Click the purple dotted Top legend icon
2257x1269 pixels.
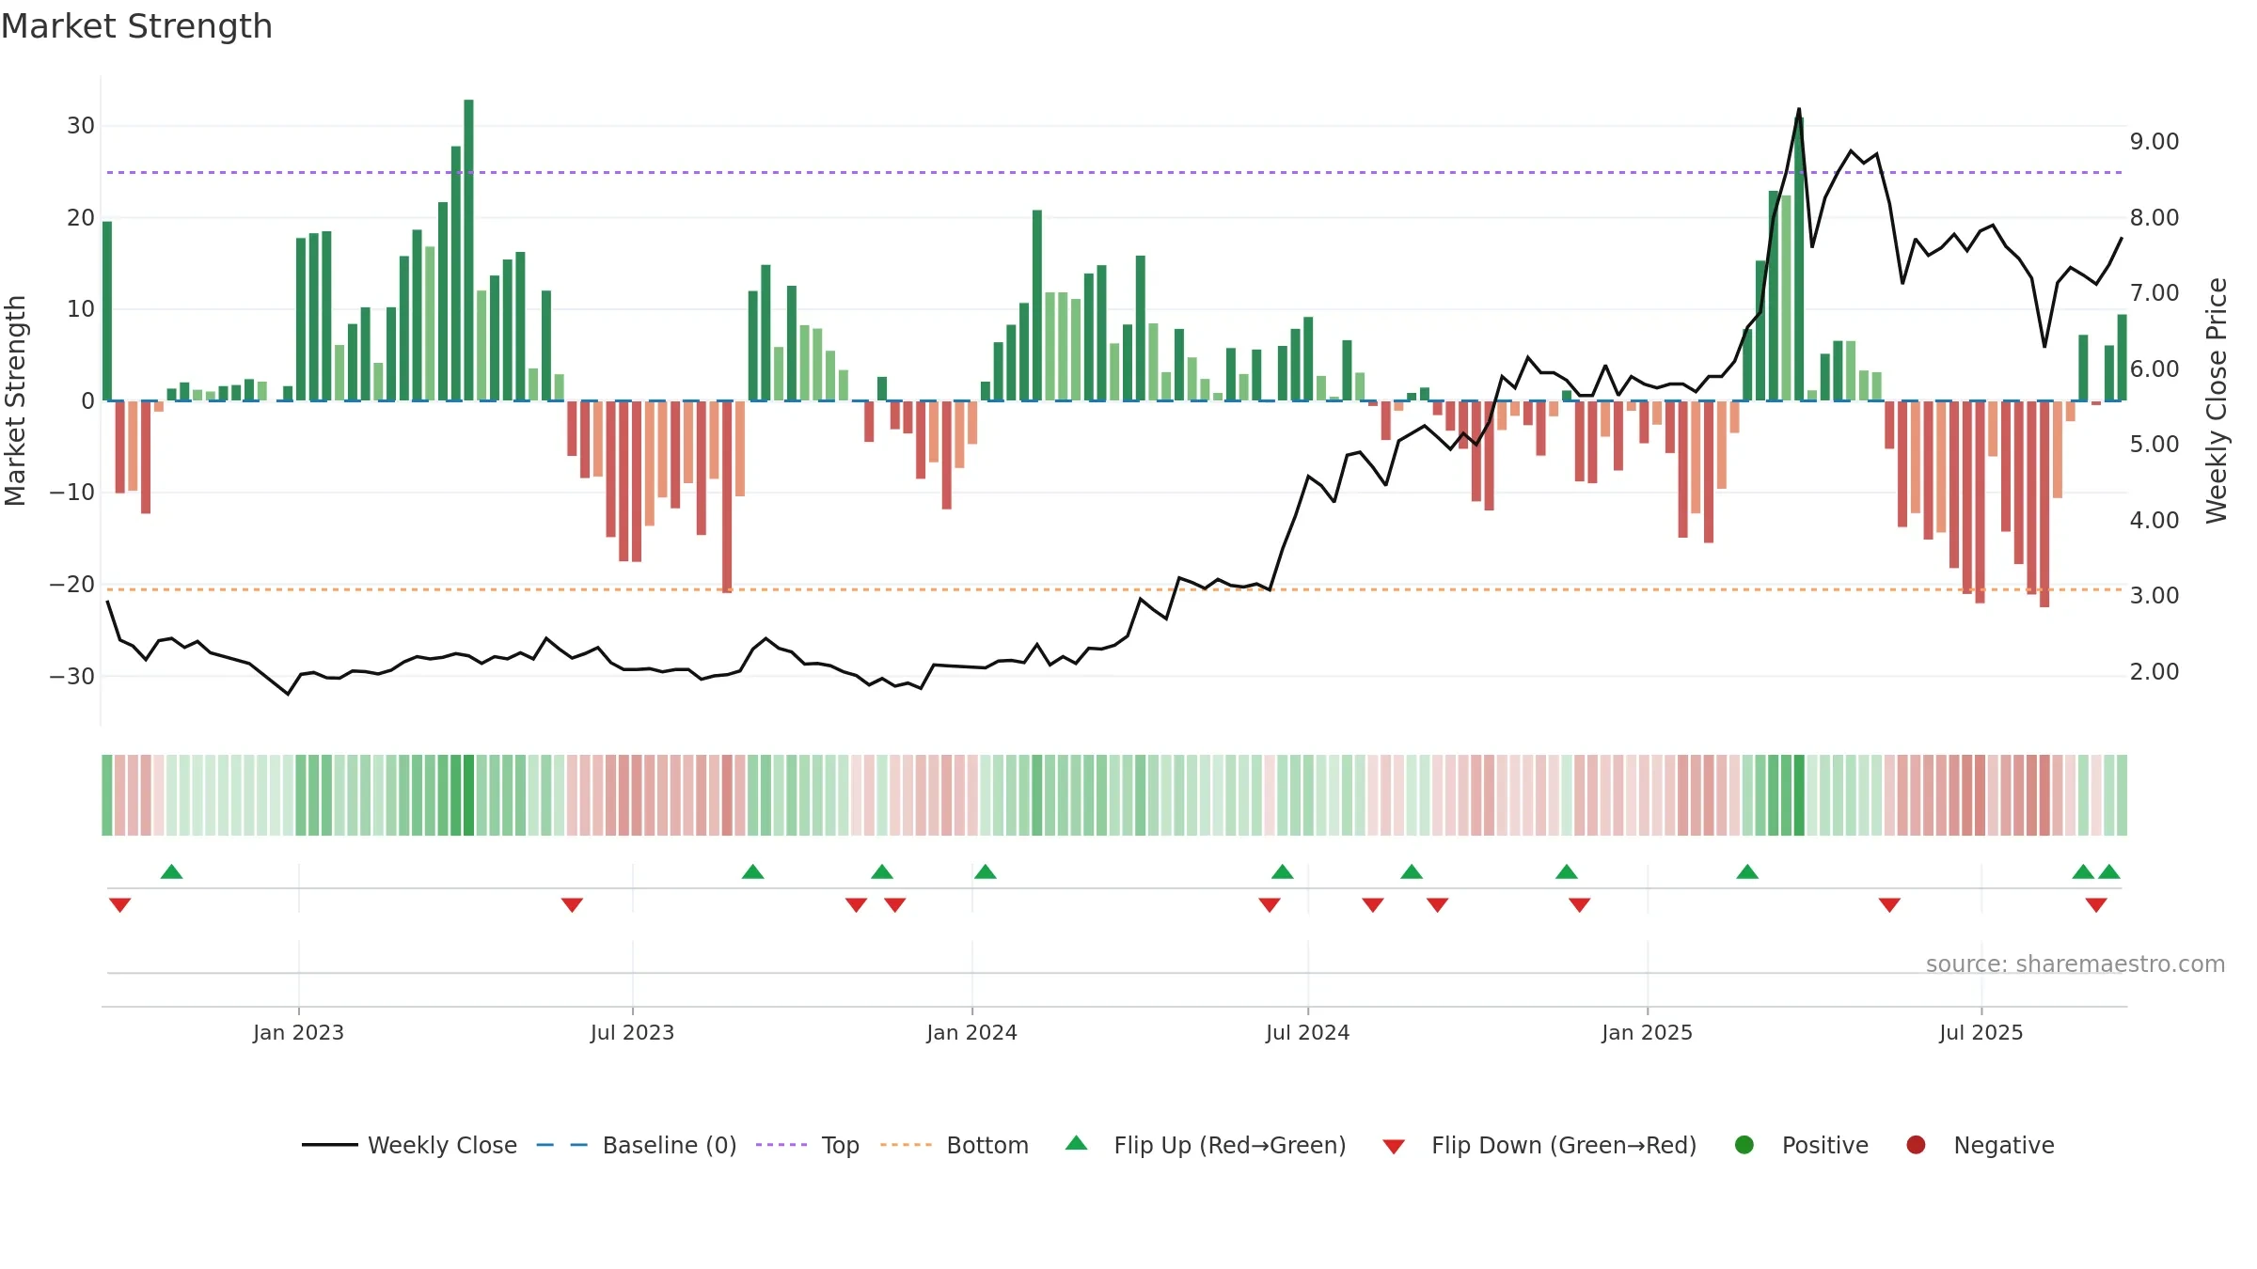(781, 1145)
